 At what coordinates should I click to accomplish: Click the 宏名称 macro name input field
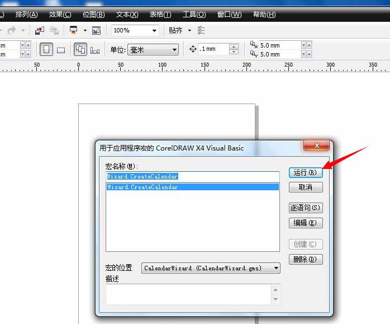coord(193,177)
